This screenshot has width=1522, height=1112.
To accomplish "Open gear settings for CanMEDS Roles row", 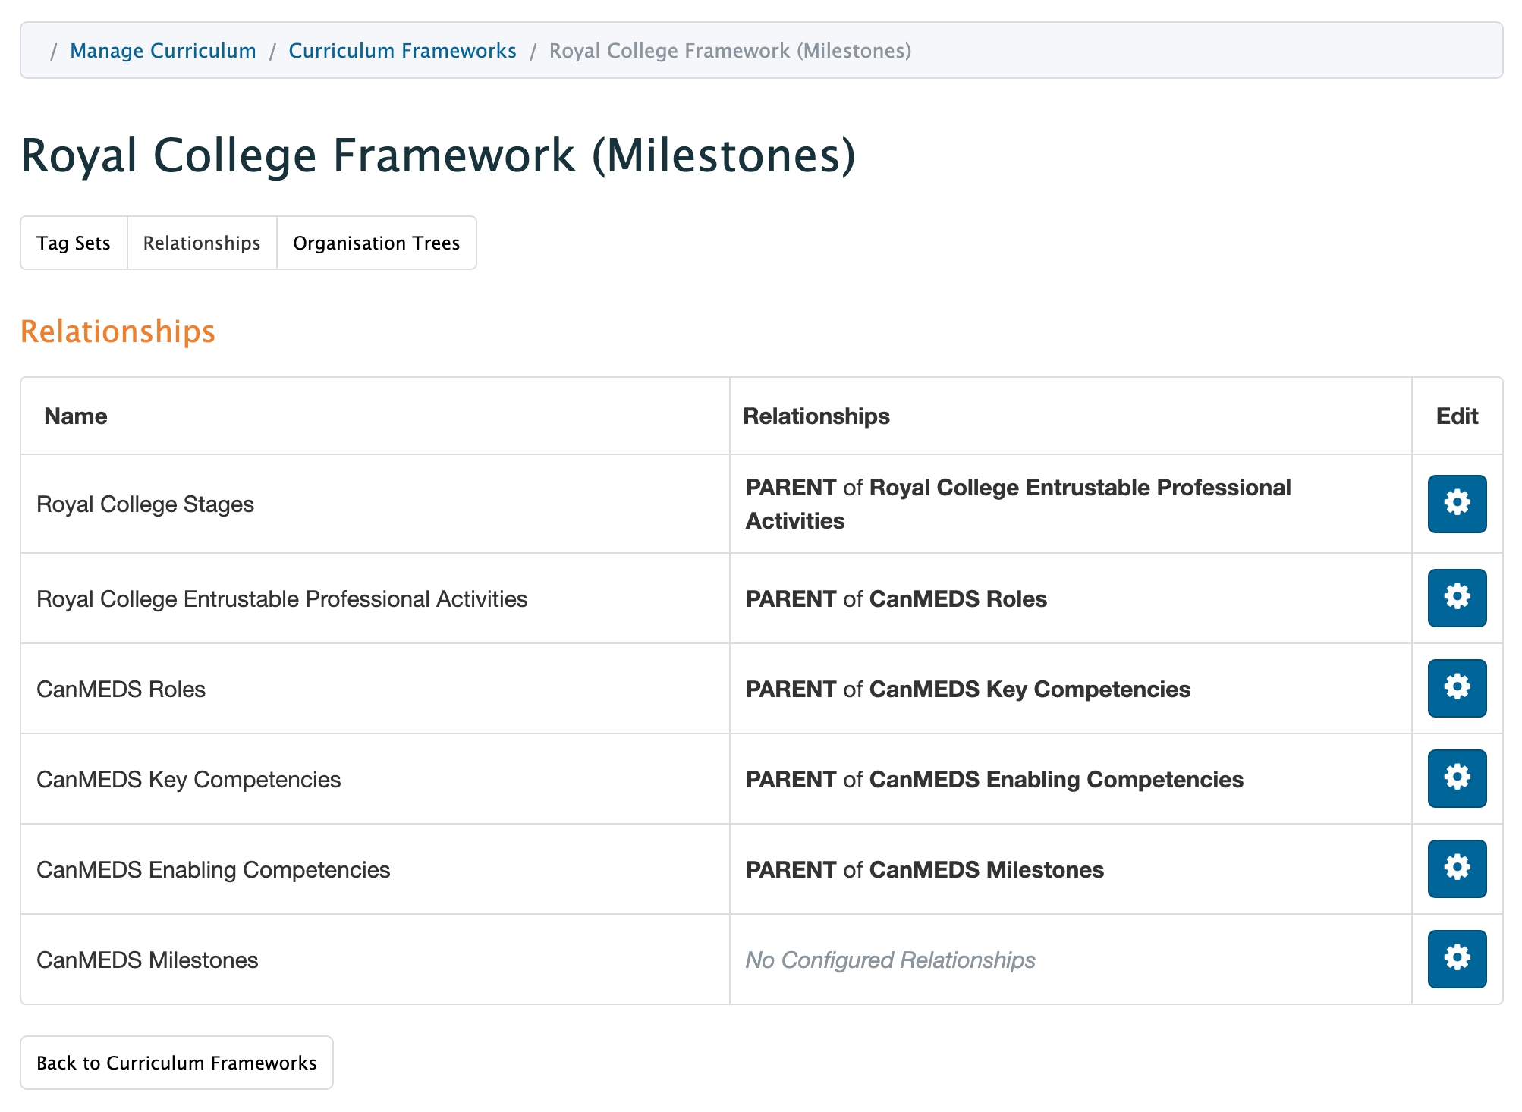I will (1456, 688).
